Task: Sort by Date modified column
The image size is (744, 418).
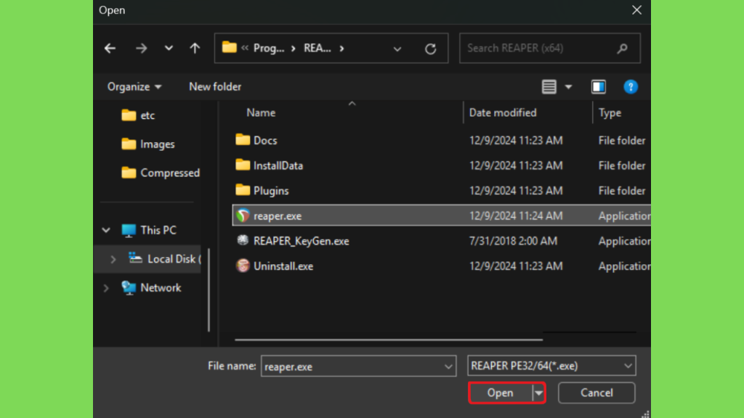Action: click(x=503, y=112)
